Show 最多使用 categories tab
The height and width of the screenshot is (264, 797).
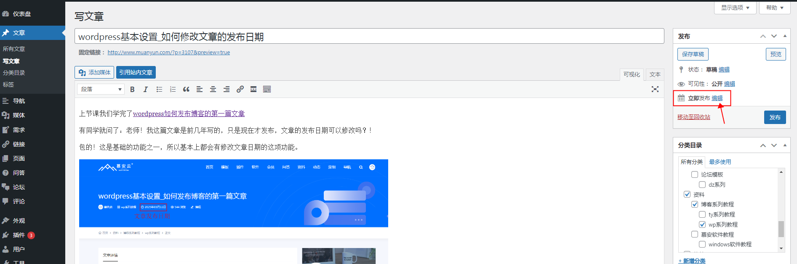[x=720, y=162]
